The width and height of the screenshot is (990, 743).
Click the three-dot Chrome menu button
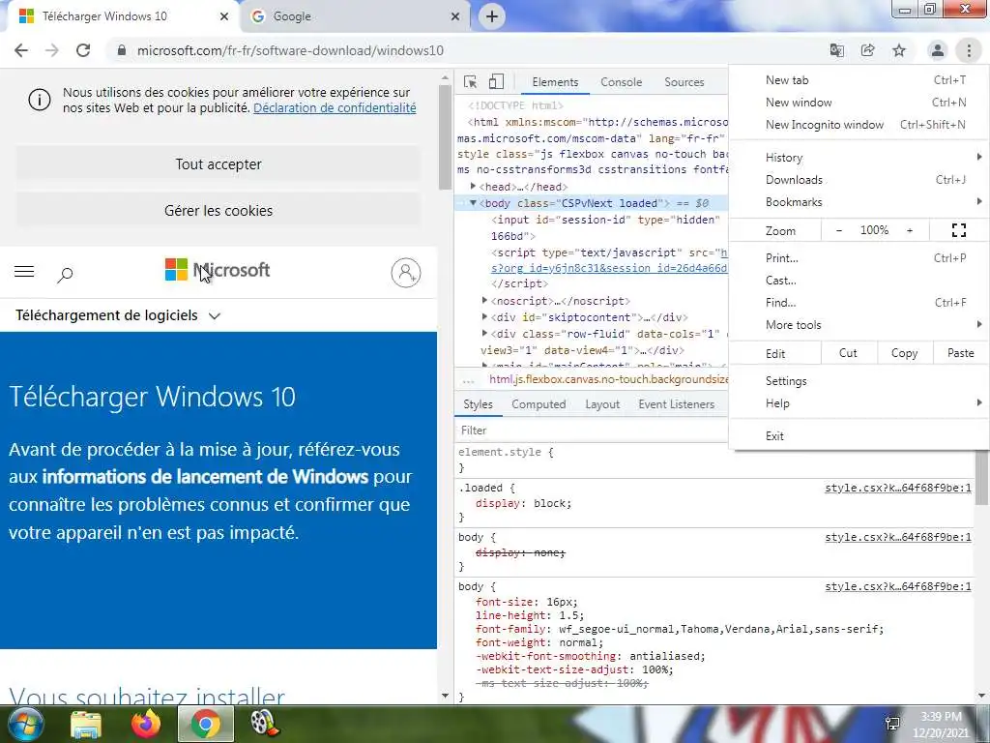click(x=969, y=50)
